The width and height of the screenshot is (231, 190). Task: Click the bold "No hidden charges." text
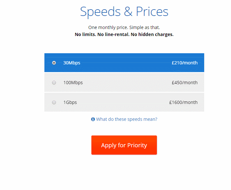pyautogui.click(x=152, y=34)
